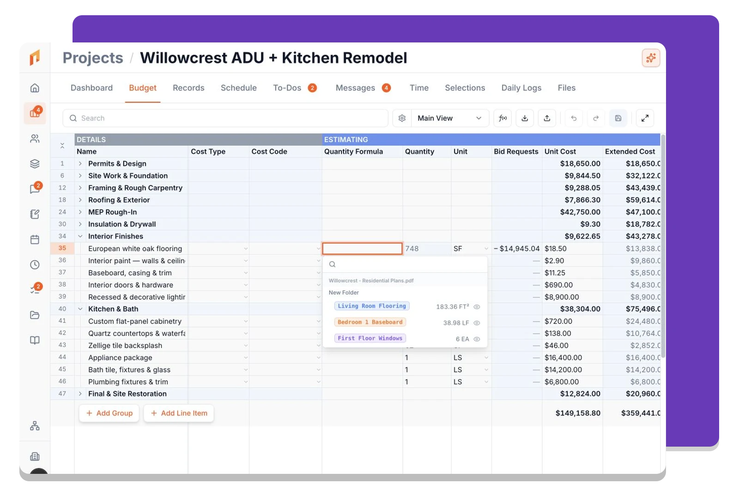739x496 pixels.
Task: Click the download icon in toolbar
Action: click(x=525, y=118)
